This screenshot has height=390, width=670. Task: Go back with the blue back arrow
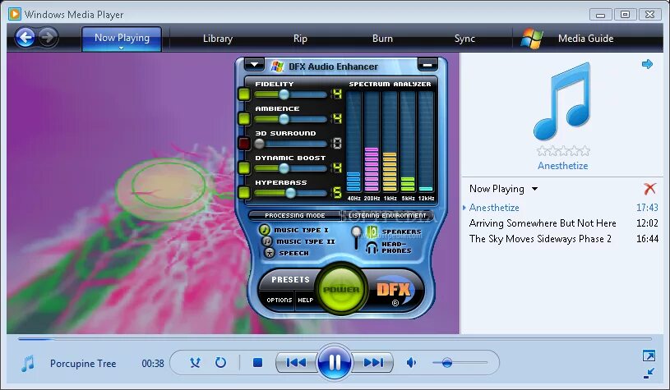(25, 38)
